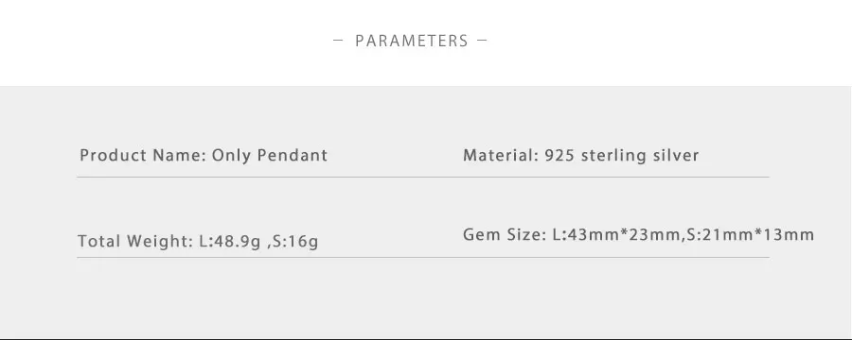
Task: Select the Total Weight label
Action: 135,241
